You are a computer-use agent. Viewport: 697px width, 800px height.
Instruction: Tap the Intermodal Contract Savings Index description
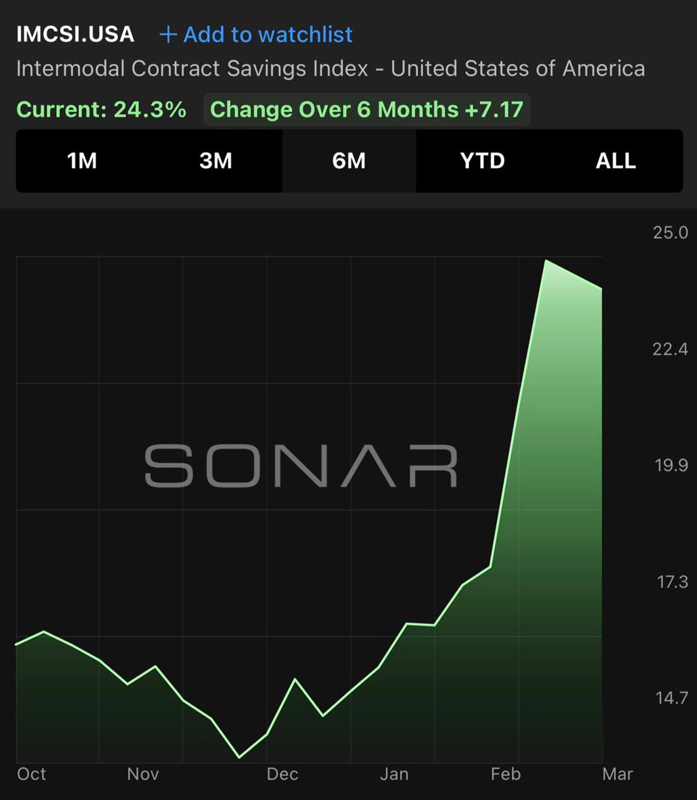330,69
